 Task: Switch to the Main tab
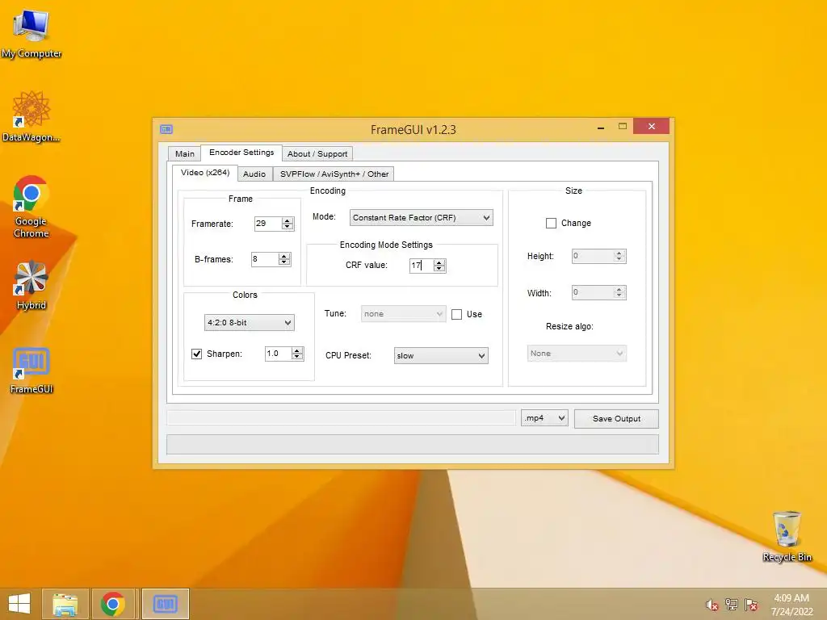(185, 154)
